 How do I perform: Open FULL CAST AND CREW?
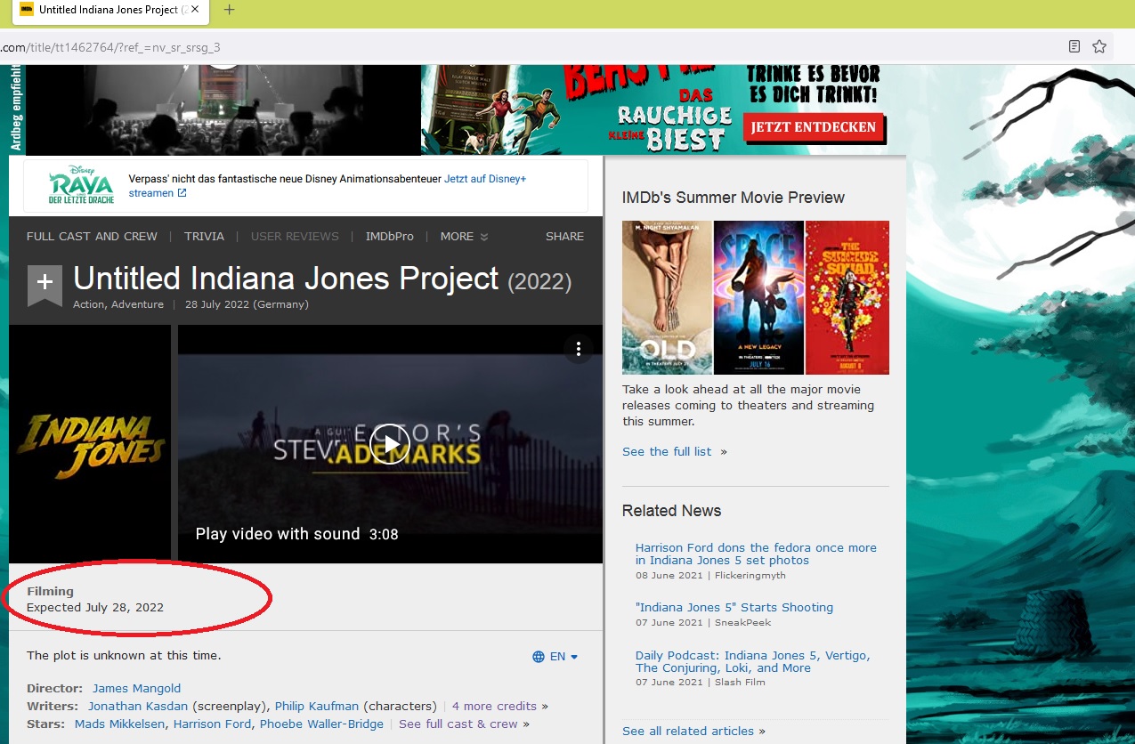[x=92, y=237]
